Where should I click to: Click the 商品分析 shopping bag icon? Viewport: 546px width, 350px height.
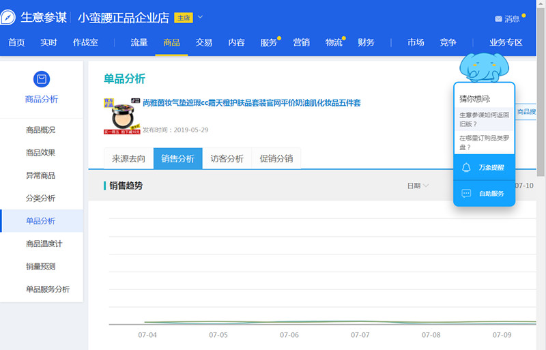click(42, 79)
